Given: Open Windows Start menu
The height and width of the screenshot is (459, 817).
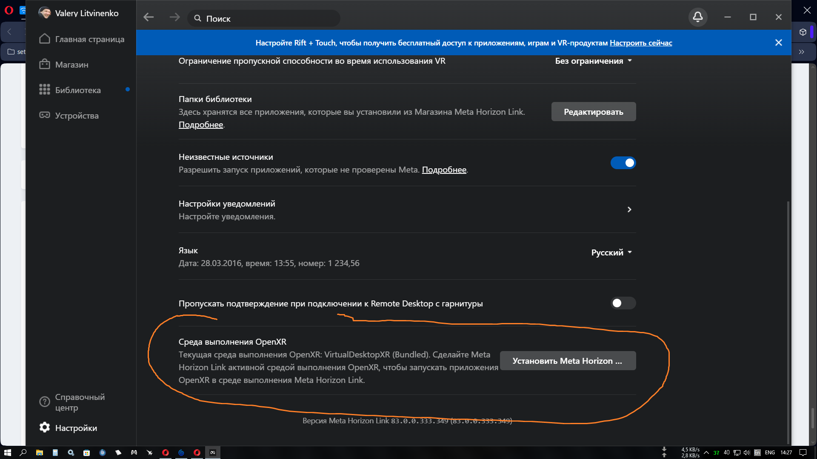Looking at the screenshot, I should pyautogui.click(x=7, y=453).
